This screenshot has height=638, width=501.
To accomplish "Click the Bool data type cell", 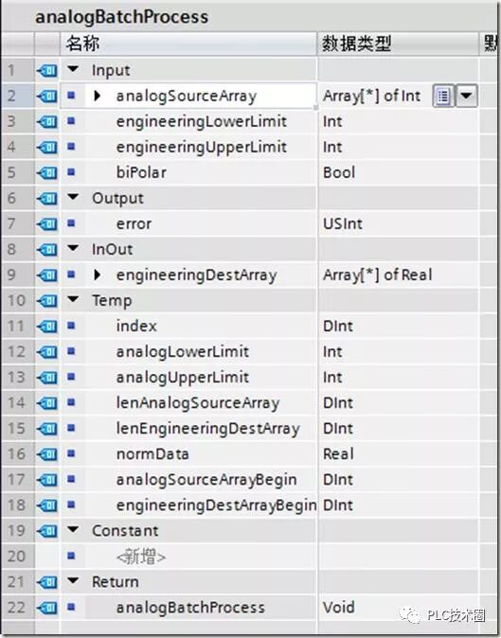I will [x=398, y=172].
